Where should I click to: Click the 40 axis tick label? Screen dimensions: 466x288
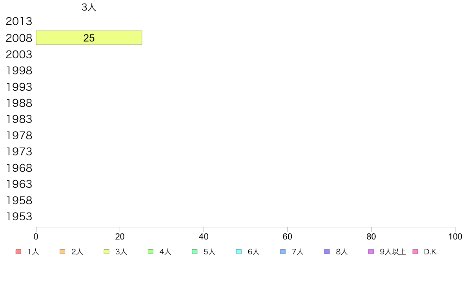coord(204,236)
